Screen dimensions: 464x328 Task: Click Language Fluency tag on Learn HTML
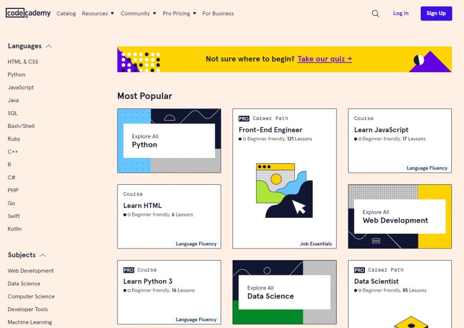pyautogui.click(x=196, y=244)
